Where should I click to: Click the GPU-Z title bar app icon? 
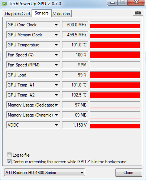pyautogui.click(x=4, y=4)
